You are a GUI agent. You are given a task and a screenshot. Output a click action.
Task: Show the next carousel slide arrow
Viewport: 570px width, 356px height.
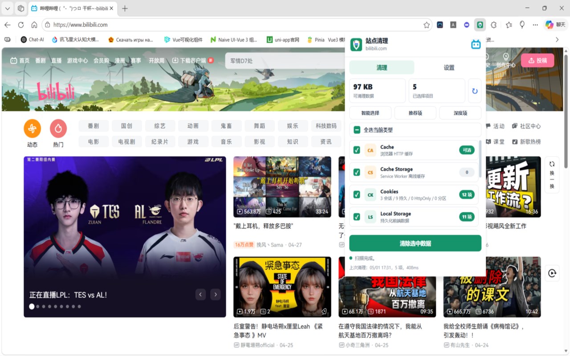pyautogui.click(x=216, y=294)
